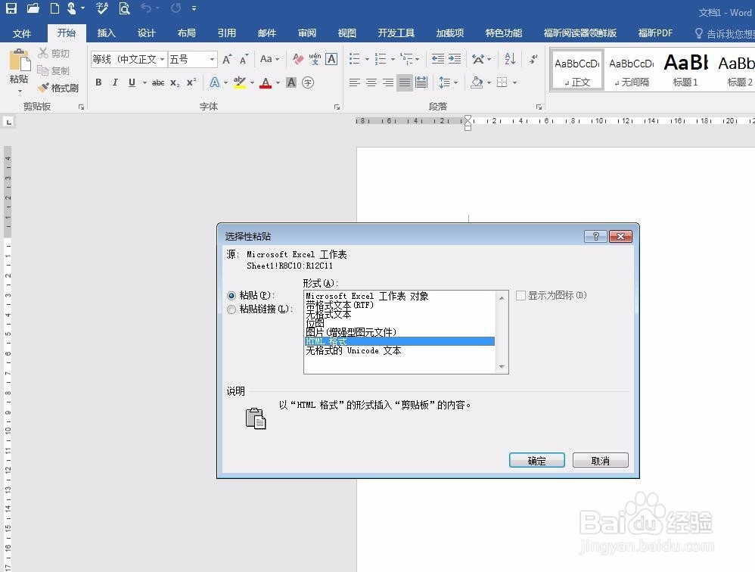The image size is (755, 572).
Task: Toggle italic formatting
Action: pos(114,82)
